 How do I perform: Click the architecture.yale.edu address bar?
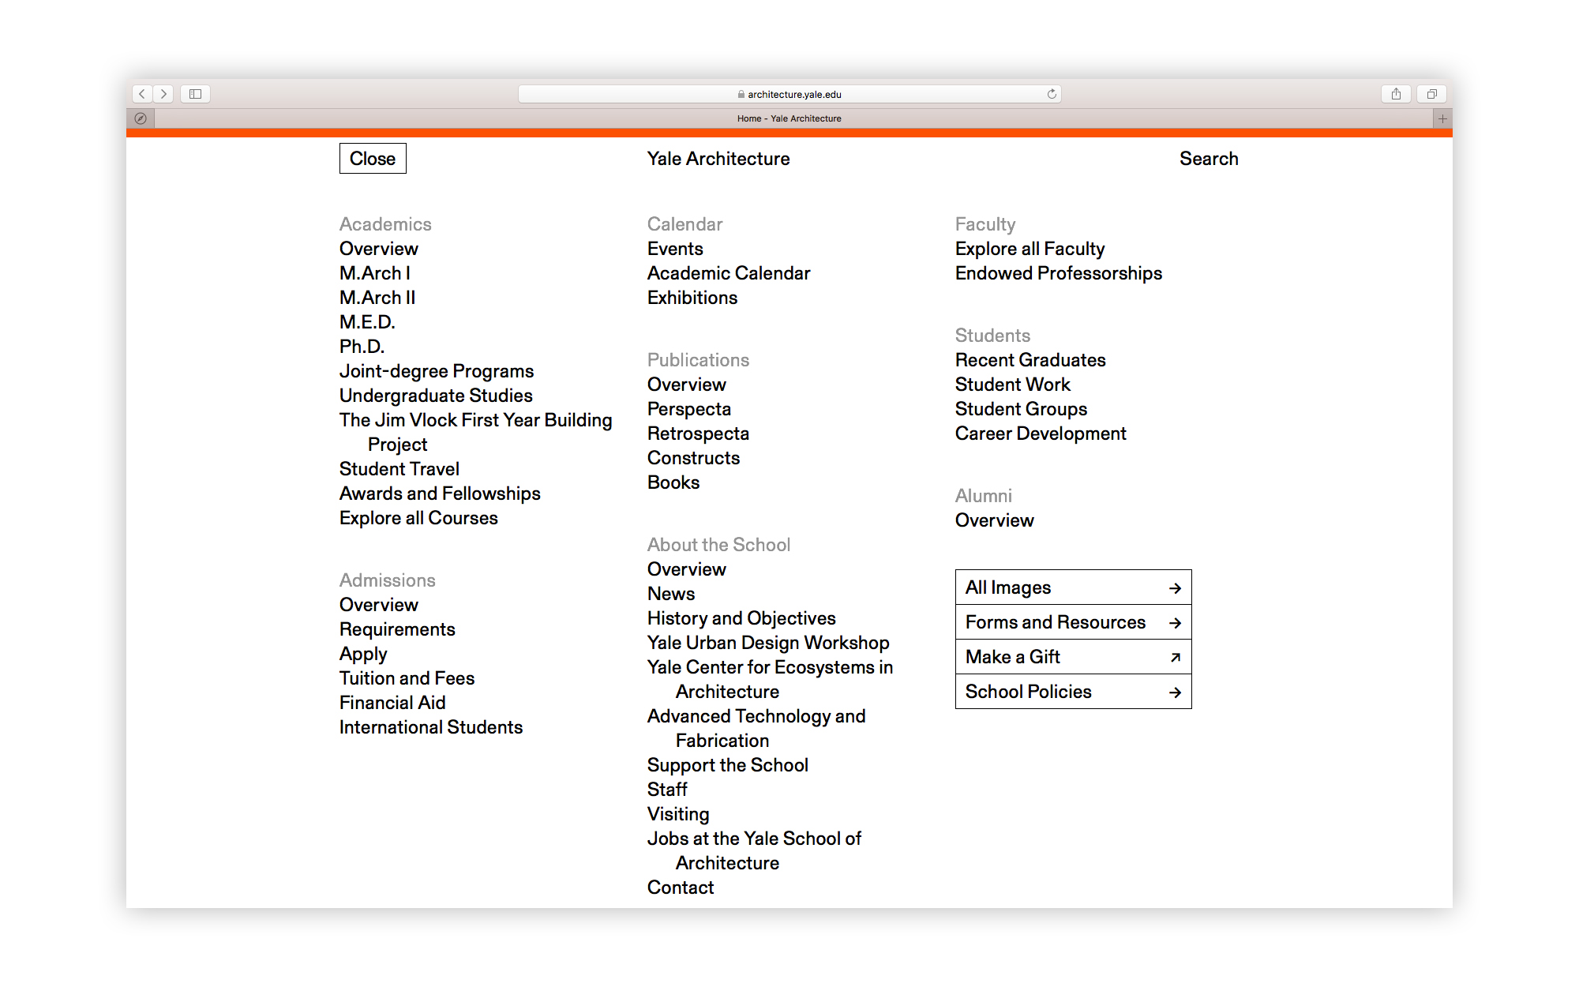(789, 94)
